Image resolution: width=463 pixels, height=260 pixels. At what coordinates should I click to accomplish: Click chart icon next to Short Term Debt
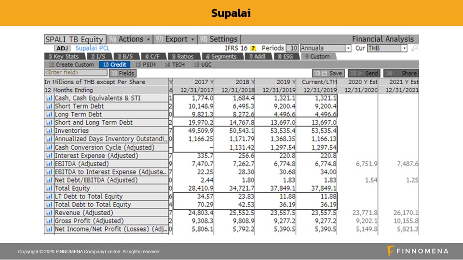coord(49,106)
